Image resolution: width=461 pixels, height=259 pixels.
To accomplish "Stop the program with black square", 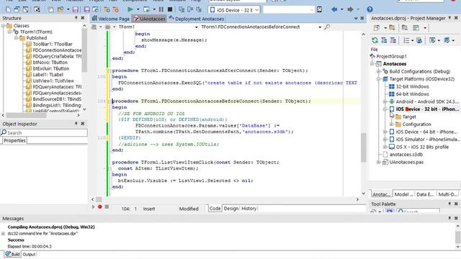I will 170,9.
